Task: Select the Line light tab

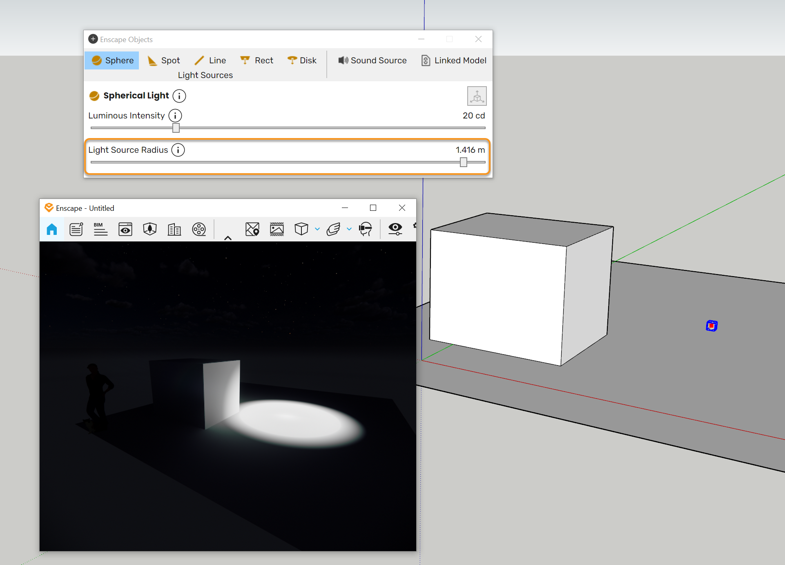Action: point(210,60)
